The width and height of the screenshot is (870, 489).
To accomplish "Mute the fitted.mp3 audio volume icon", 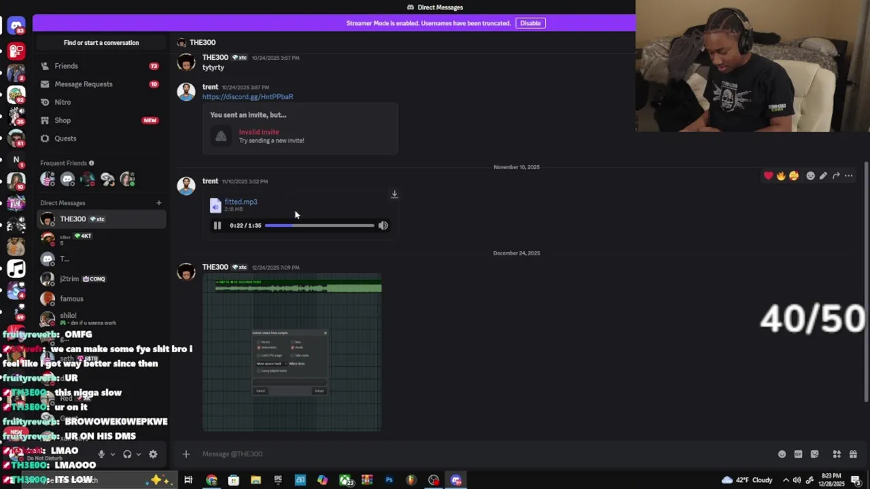I will [383, 225].
